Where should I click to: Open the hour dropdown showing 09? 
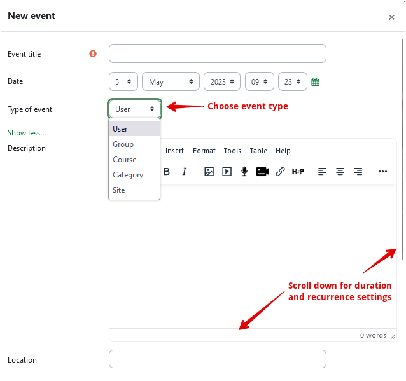coord(260,82)
